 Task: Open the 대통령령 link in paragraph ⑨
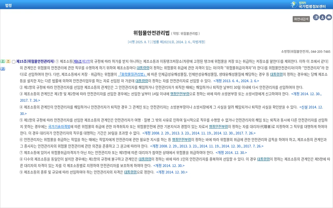(x=130, y=172)
